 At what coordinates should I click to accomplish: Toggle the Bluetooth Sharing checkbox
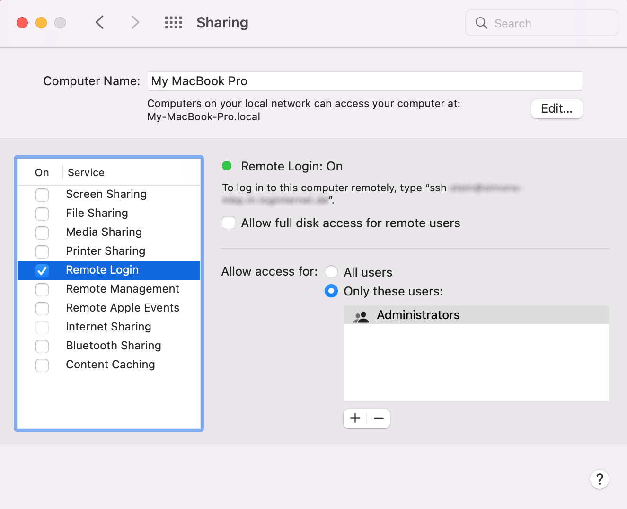42,346
